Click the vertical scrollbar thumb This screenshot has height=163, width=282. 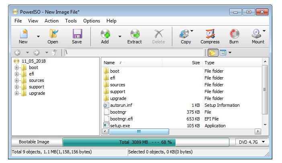click(265, 90)
